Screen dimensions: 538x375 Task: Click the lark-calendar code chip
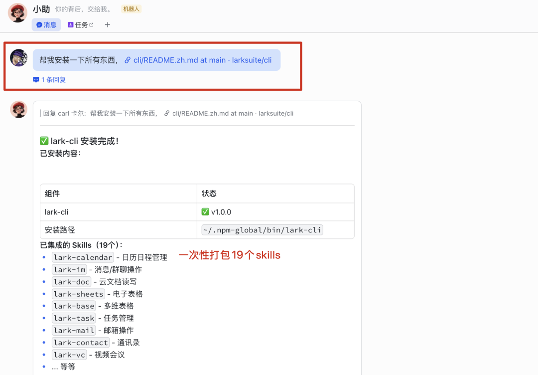82,257
